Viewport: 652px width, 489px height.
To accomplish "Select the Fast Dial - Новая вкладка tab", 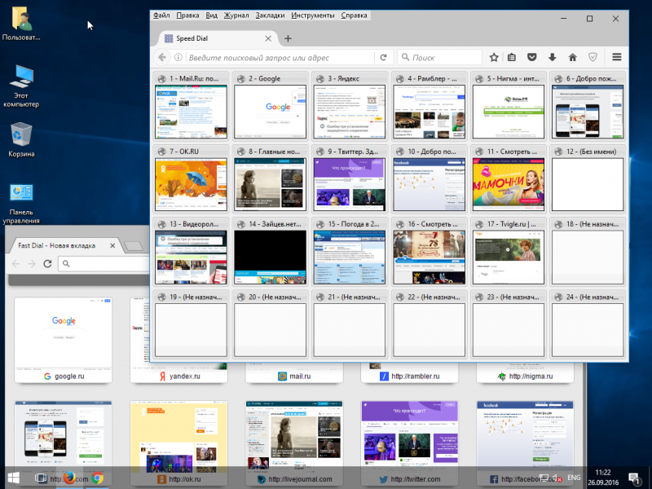I will (x=64, y=246).
